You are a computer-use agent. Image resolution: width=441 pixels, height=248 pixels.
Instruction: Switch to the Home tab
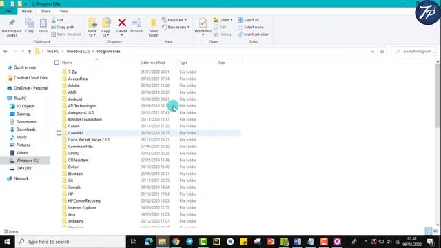point(27,11)
